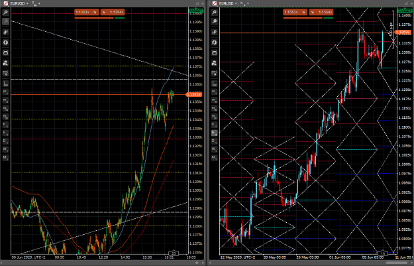The image size is (414, 266).
Task: Click sentiment bar under right chart quote buttons
Action: point(308,18)
